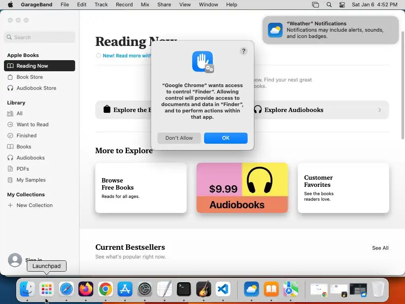405x304 pixels.
Task: Open the Track menu
Action: pyautogui.click(x=101, y=5)
